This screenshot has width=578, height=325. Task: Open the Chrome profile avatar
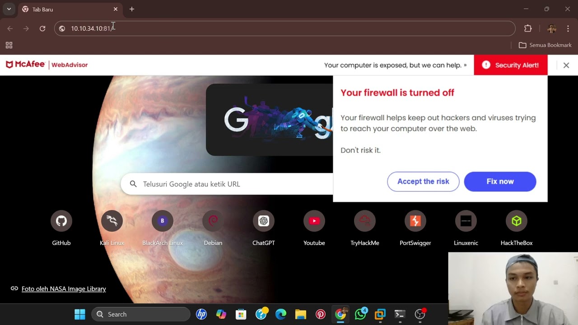tap(551, 28)
